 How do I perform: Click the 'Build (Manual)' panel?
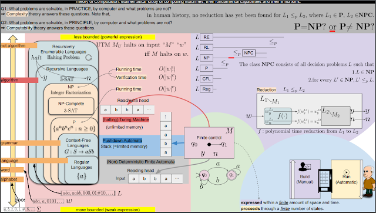point(305,179)
